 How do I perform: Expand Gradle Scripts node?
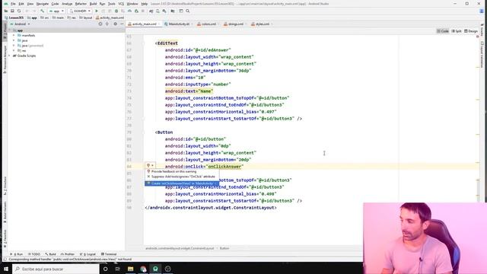click(x=9, y=56)
